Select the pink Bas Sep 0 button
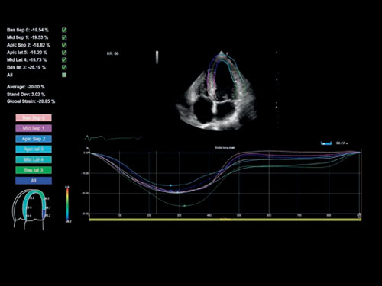Screen dimensions: 382x286 click(x=34, y=118)
